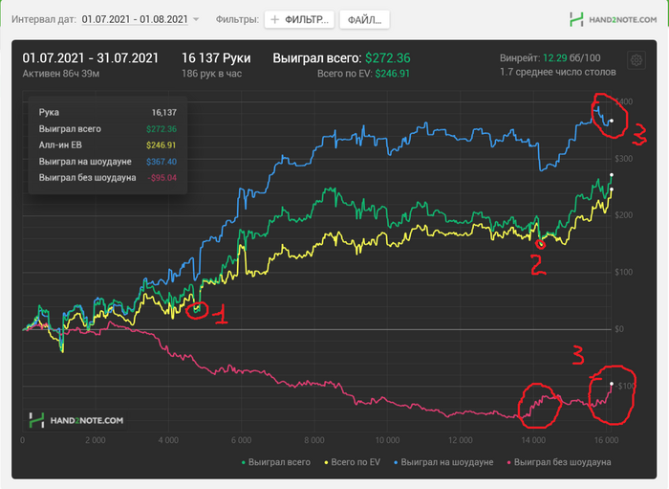Viewport: 669px width, 489px height.
Task: Click the 01.07.2021 - 31.07.2021 title
Action: point(91,58)
